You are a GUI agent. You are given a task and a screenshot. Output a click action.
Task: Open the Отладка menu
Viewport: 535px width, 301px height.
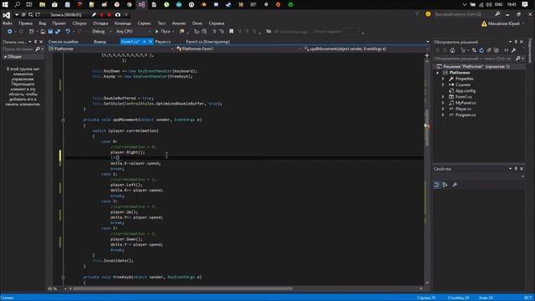(100, 23)
